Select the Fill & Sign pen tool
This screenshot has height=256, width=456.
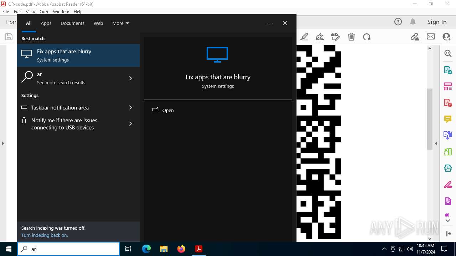pos(320,37)
